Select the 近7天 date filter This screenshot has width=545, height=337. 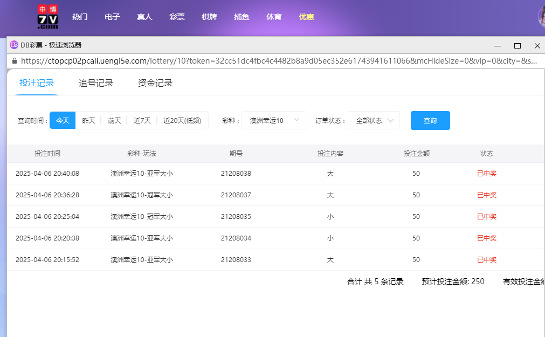[x=141, y=120]
